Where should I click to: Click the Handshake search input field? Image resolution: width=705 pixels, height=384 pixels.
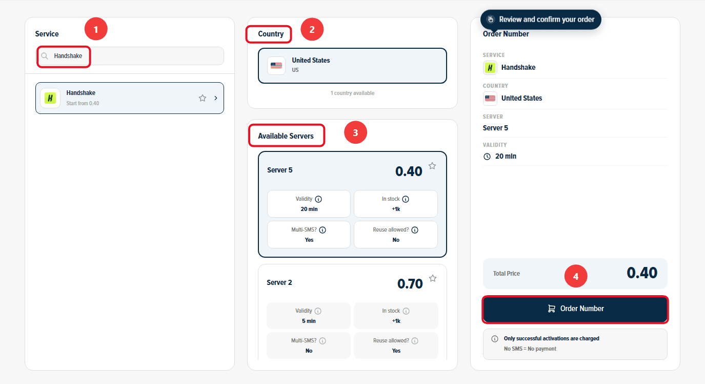pos(130,56)
